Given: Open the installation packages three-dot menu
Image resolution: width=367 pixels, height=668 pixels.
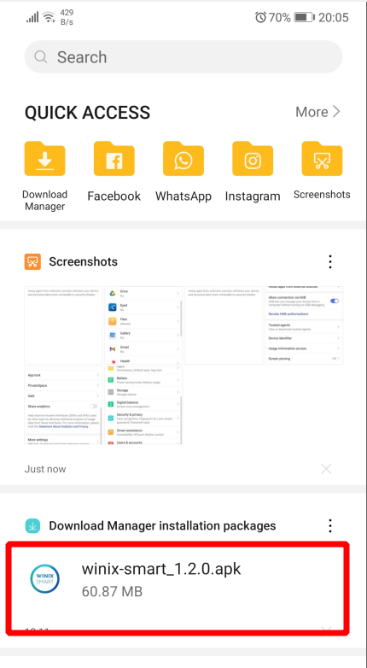Looking at the screenshot, I should (330, 525).
